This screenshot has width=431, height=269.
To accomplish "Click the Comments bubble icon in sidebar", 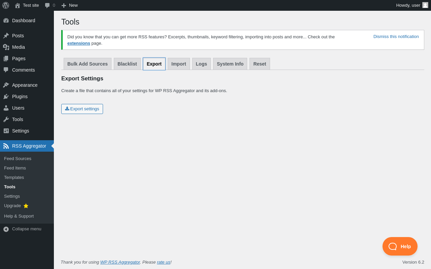I will (x=6, y=70).
